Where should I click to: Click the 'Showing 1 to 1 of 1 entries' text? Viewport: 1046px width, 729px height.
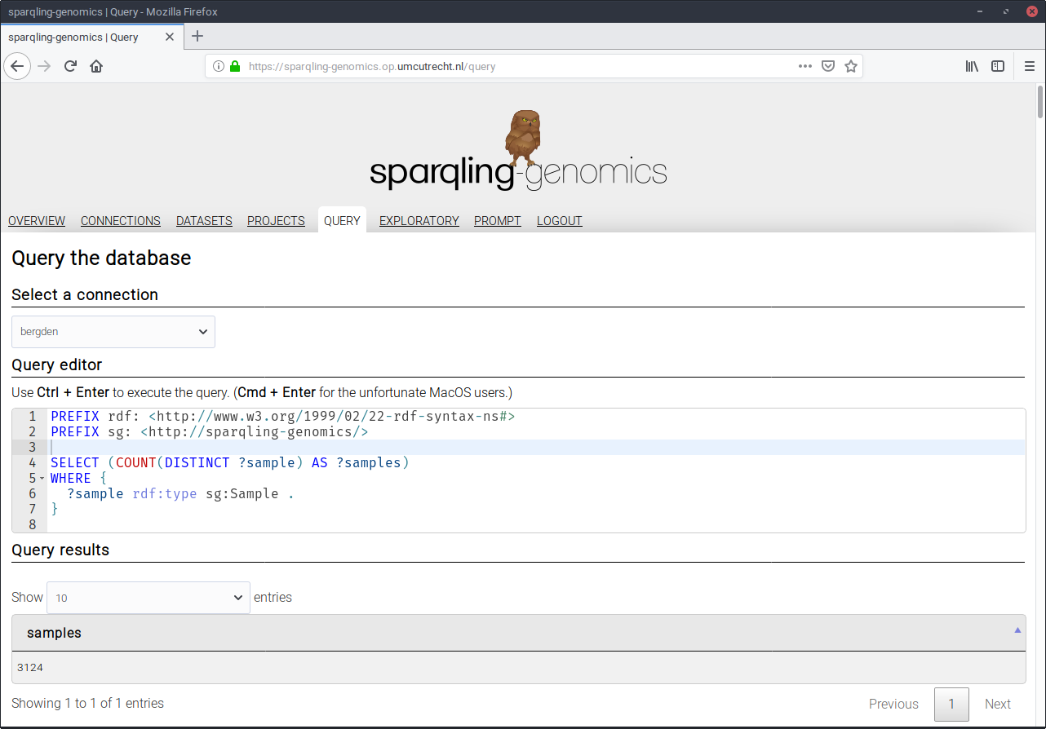tap(88, 703)
